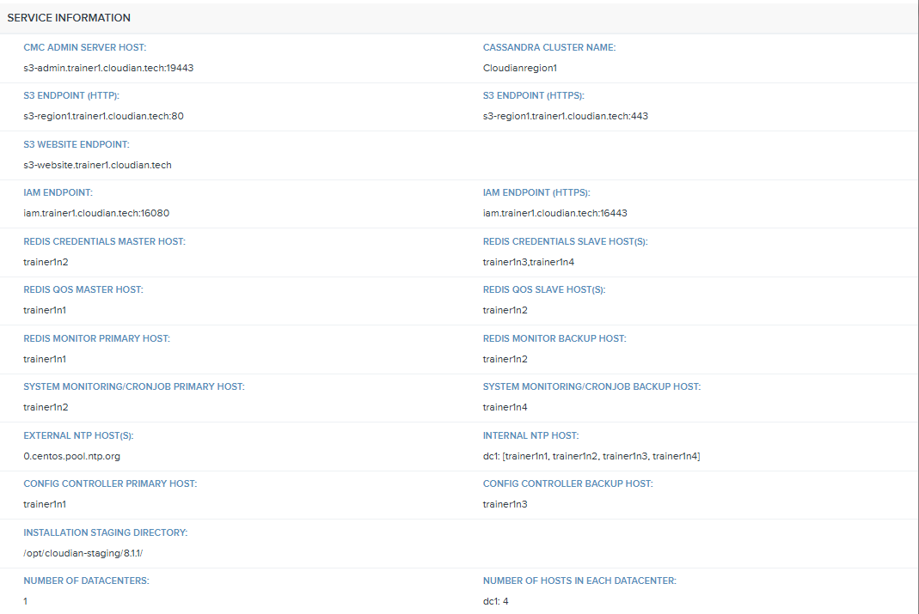Select CONFIG CONTROLLER PRIMARY HOST label
This screenshot has height=614, width=919.
point(110,484)
